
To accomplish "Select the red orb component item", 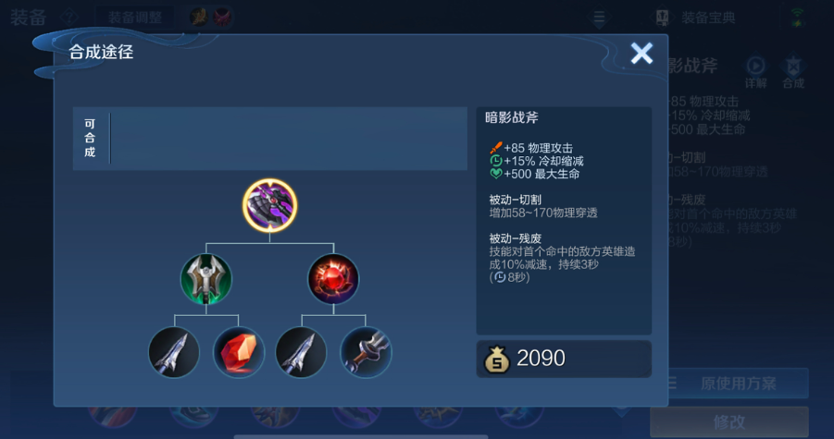I will pos(333,279).
